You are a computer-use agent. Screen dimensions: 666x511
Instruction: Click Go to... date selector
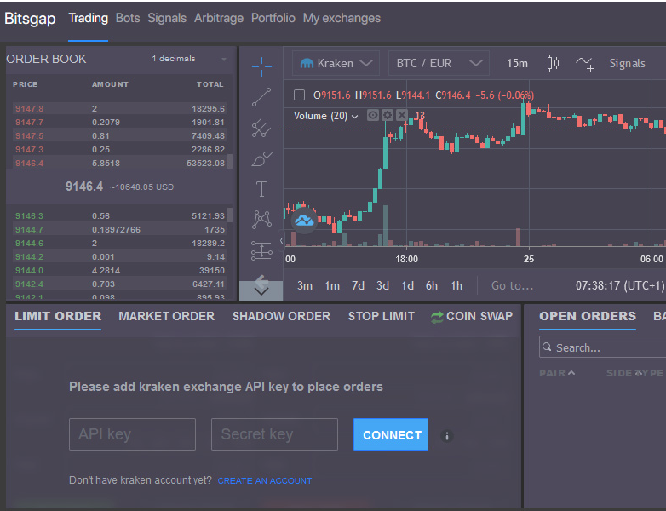pos(512,286)
